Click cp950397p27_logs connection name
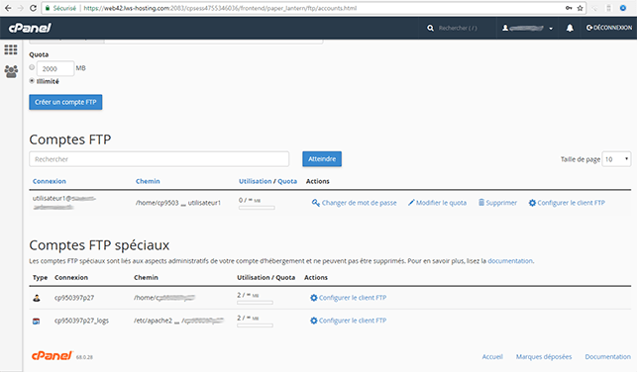 (x=81, y=321)
